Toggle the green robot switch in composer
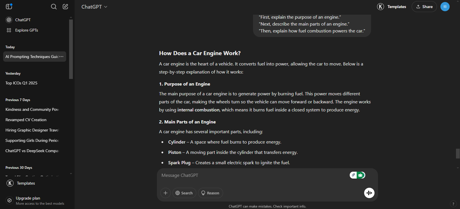Screen dimensions: 460x209 point(361,175)
